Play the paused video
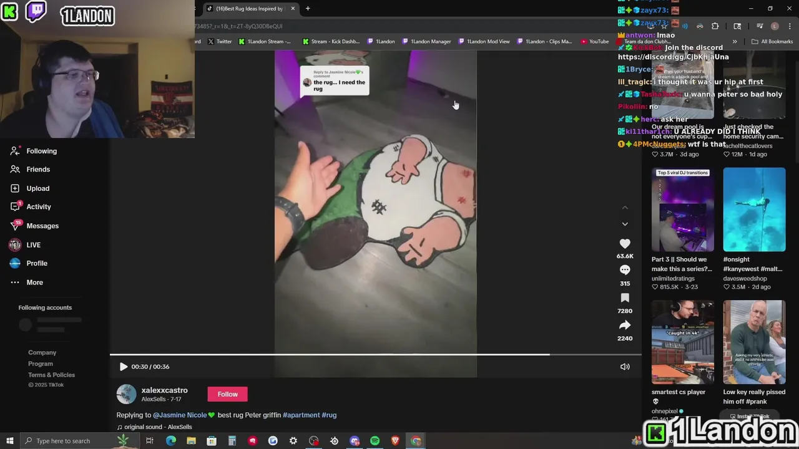799x449 pixels. click(123, 367)
